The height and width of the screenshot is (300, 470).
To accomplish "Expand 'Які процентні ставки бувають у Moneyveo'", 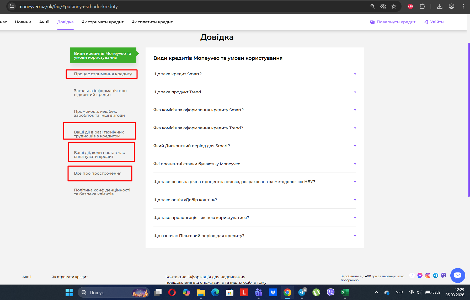I will [x=255, y=164].
